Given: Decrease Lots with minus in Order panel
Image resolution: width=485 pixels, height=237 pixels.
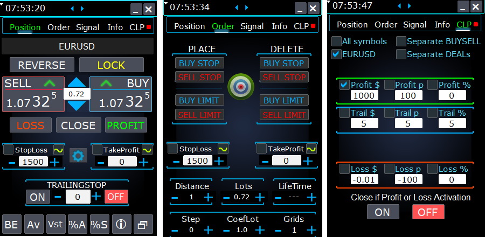Looking at the screenshot, I should tap(226, 198).
